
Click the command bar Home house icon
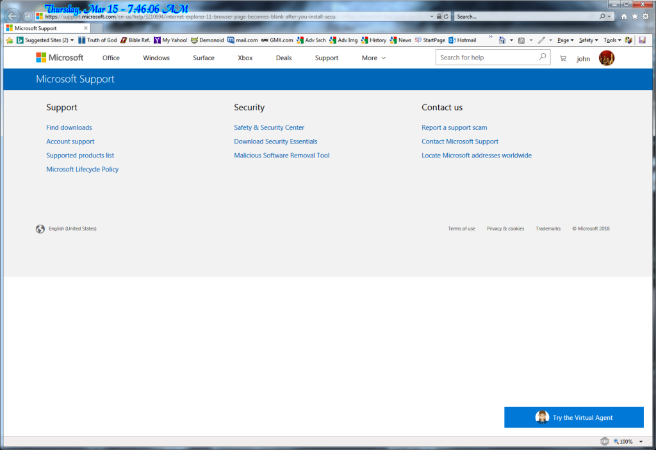click(502, 40)
